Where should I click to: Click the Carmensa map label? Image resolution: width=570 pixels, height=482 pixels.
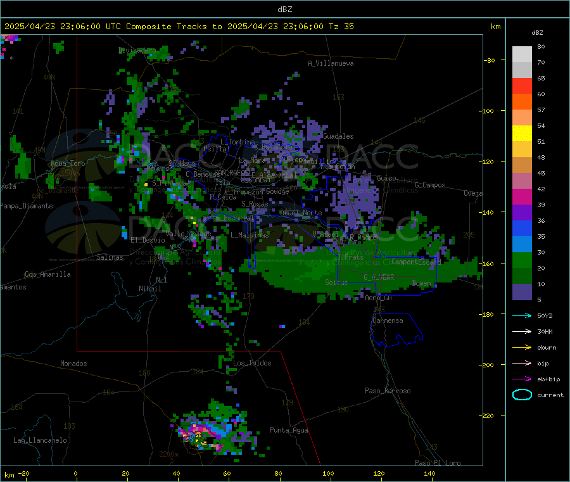388,320
